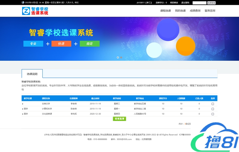This screenshot has width=239, height=152.
Task: Click the globe icon beside the date
Action: 23,2
